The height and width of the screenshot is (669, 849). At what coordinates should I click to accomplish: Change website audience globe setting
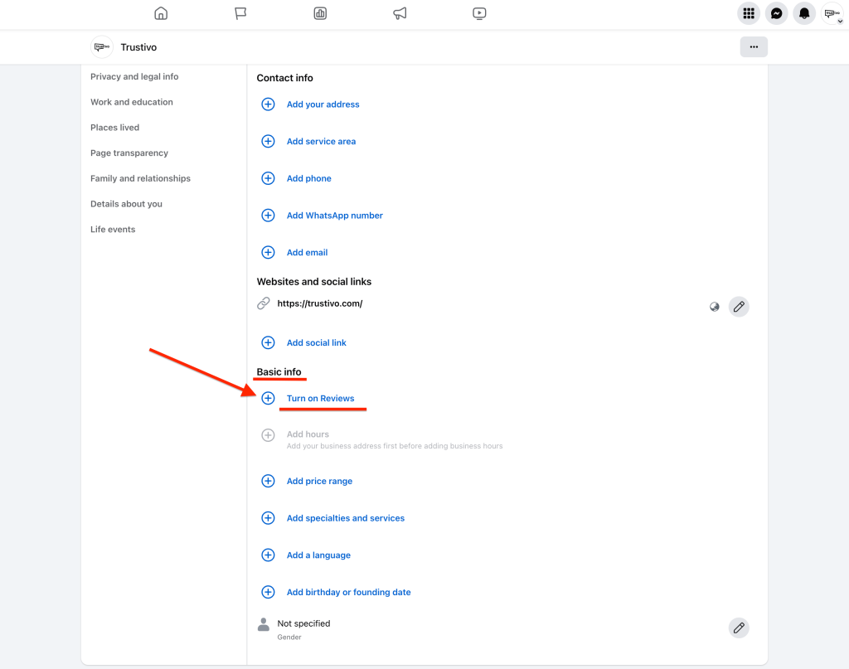tap(714, 307)
